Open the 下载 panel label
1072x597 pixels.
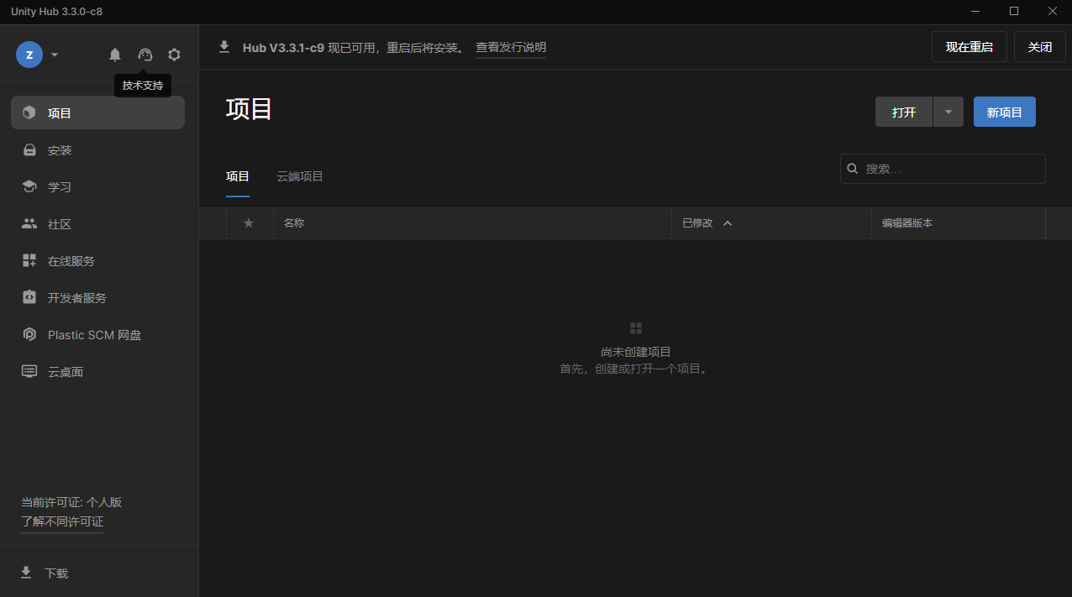(56, 573)
